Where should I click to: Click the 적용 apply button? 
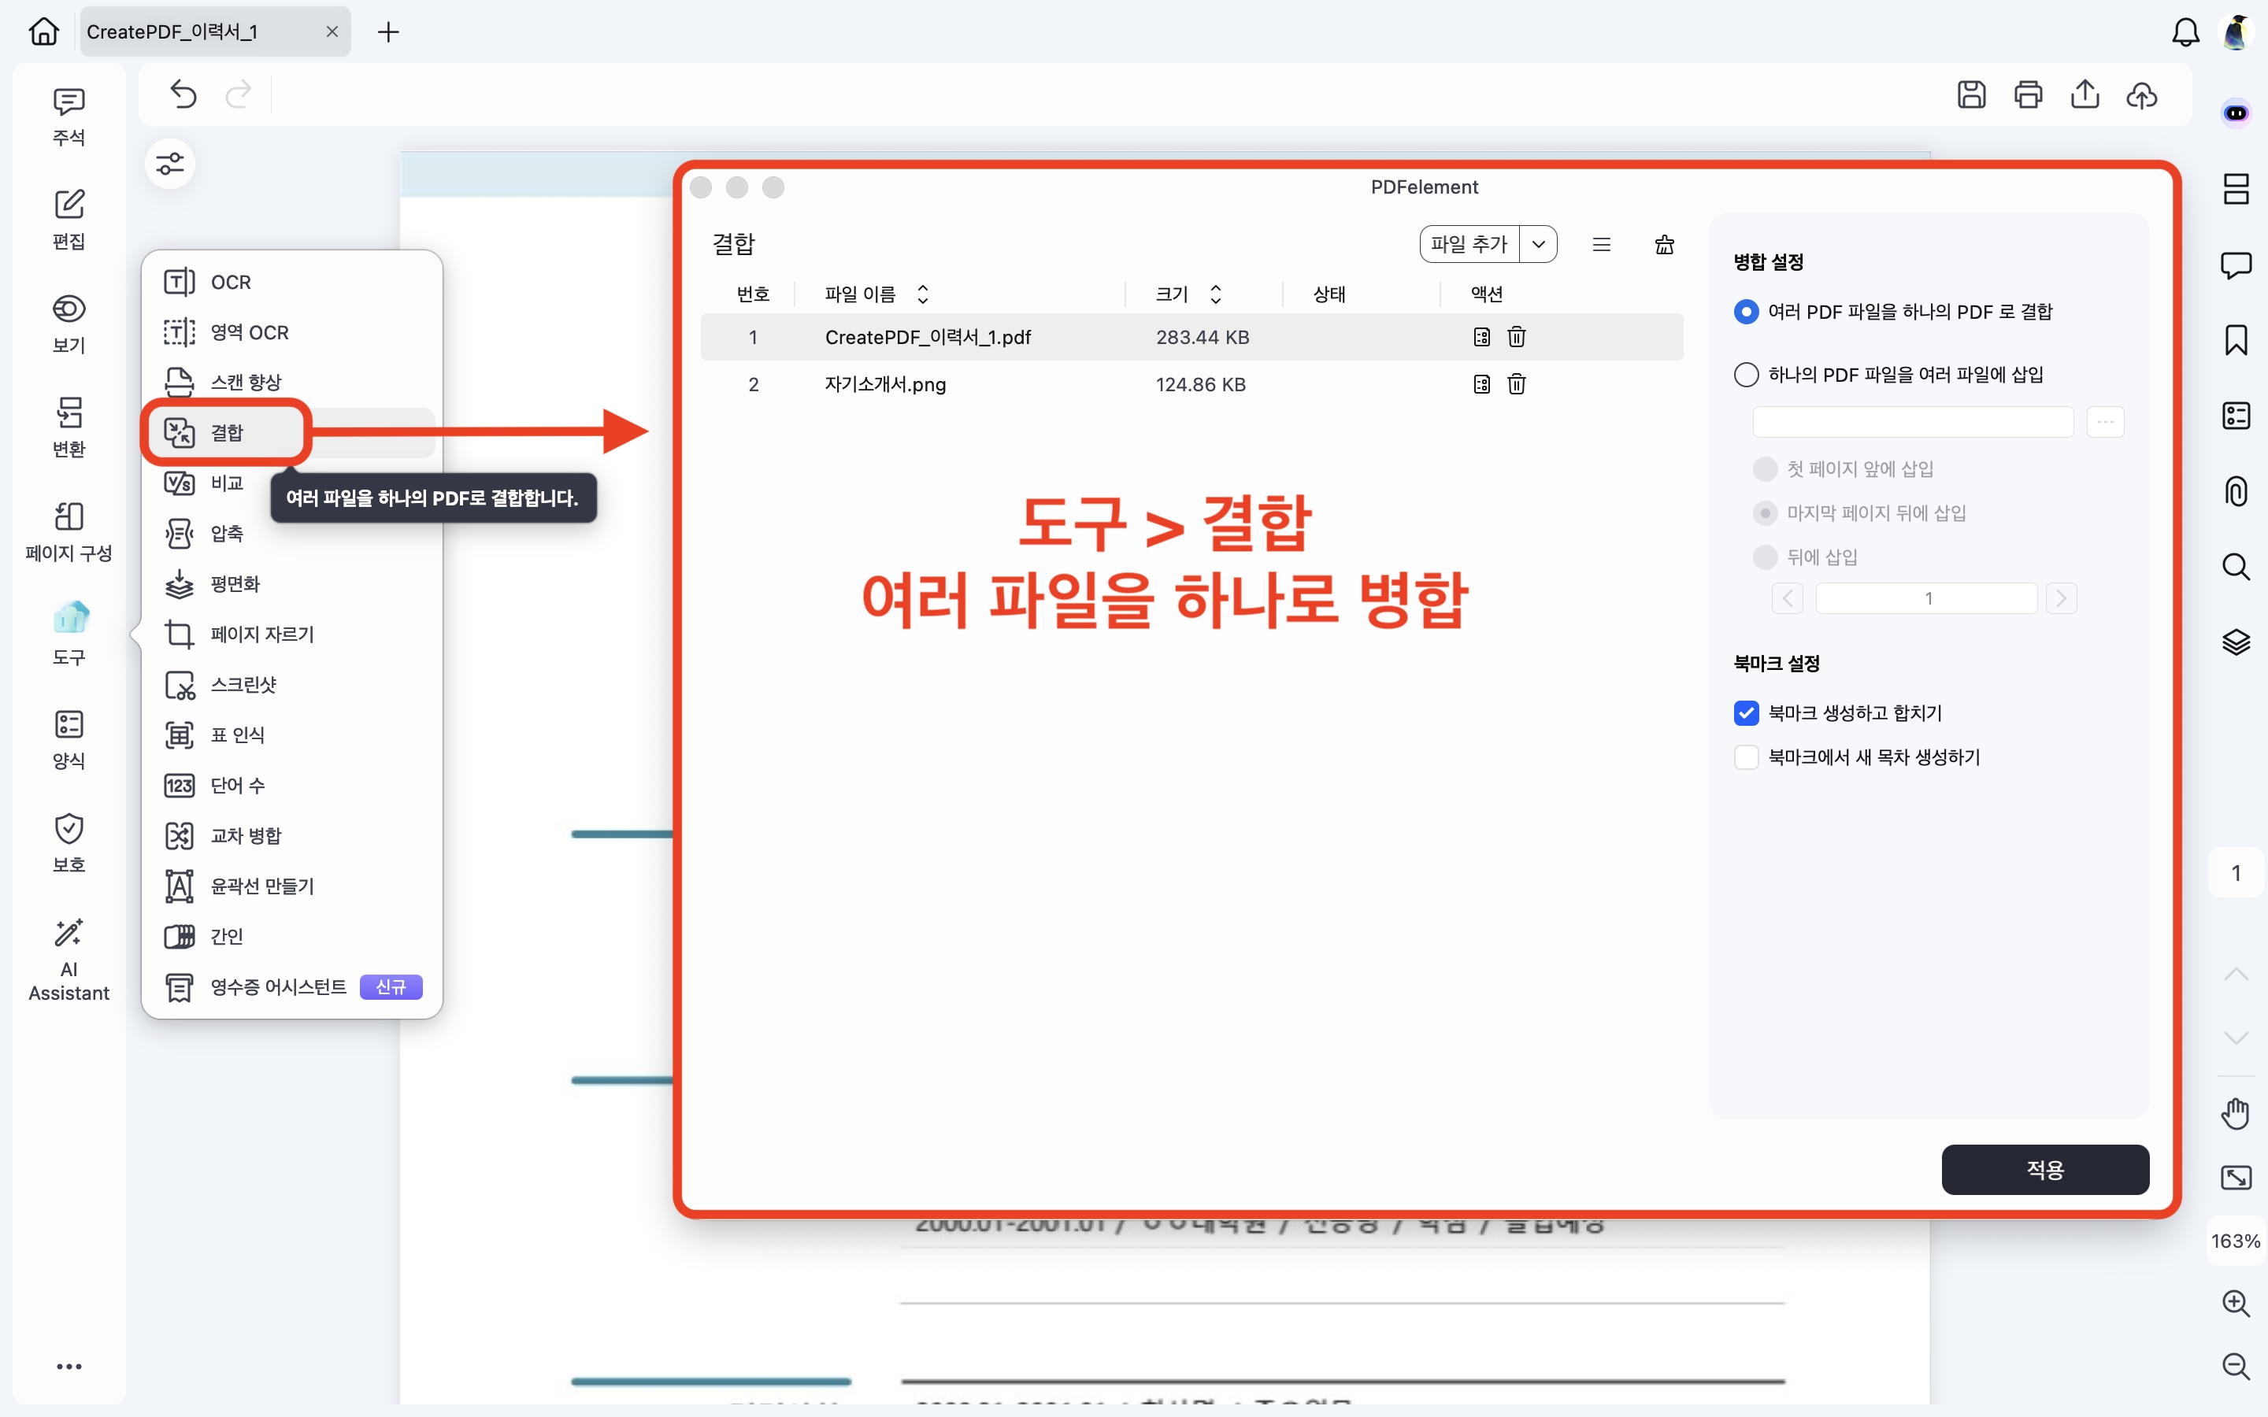[2044, 1170]
